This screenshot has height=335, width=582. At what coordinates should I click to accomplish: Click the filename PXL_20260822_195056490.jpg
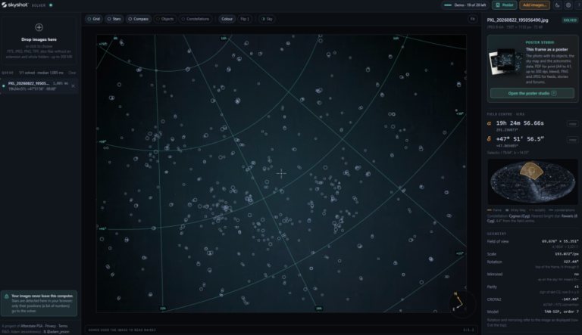[518, 20]
